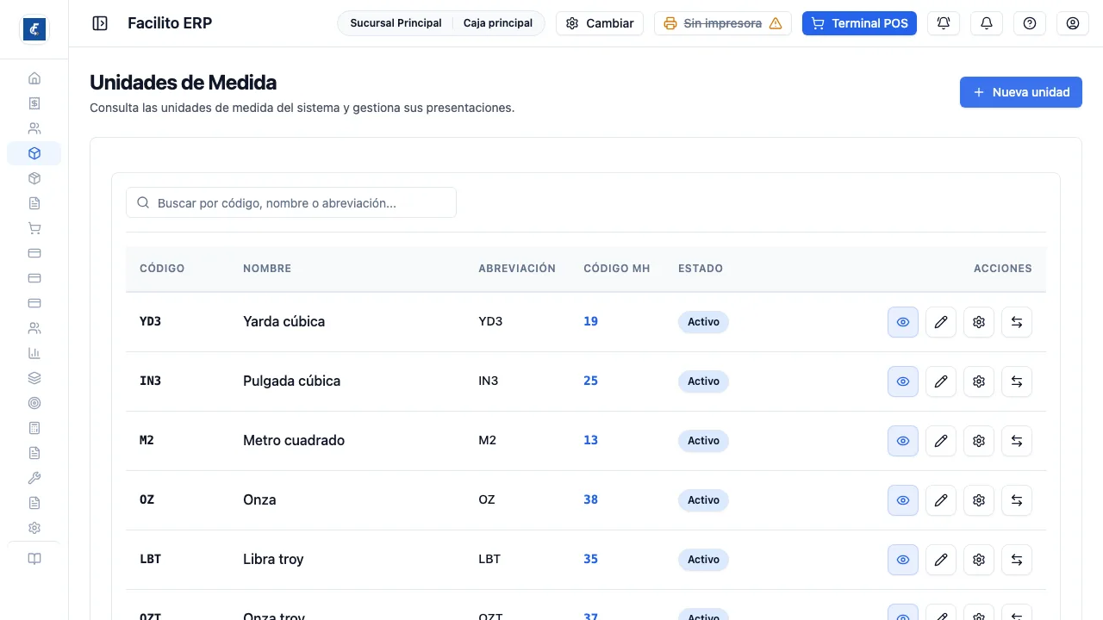The width and height of the screenshot is (1103, 620).
Task: Edit the Libra troy unit
Action: pyautogui.click(x=941, y=560)
